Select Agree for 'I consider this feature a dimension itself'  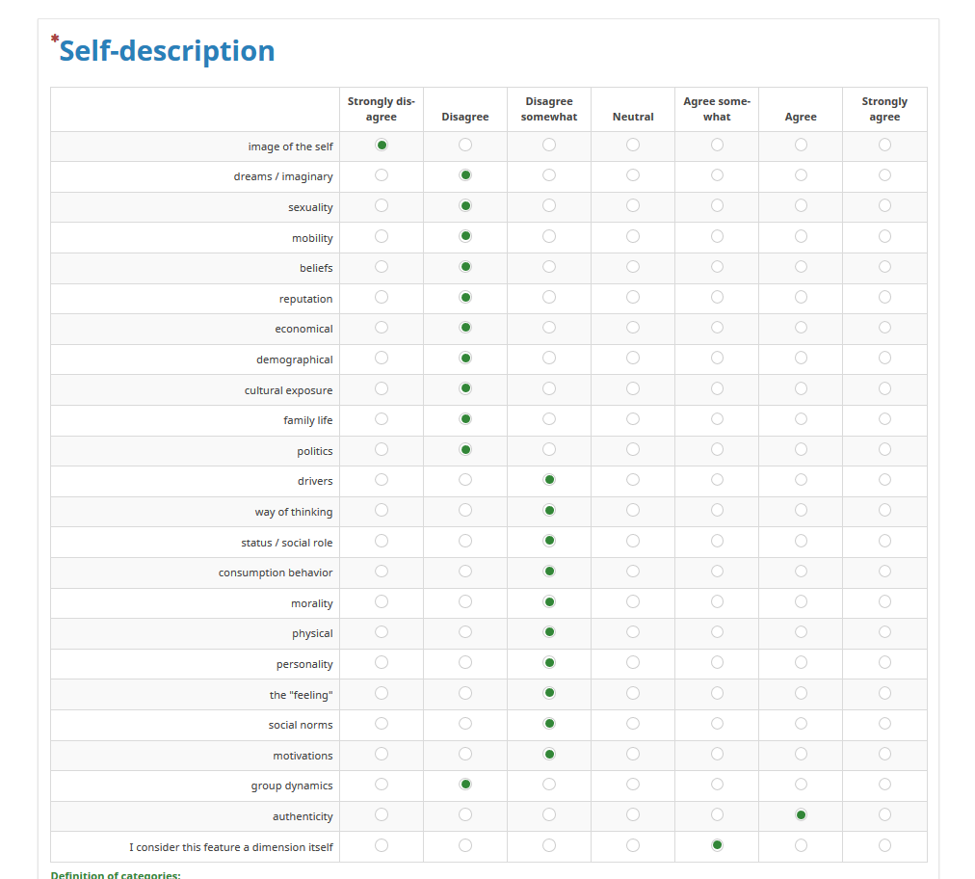coord(801,845)
